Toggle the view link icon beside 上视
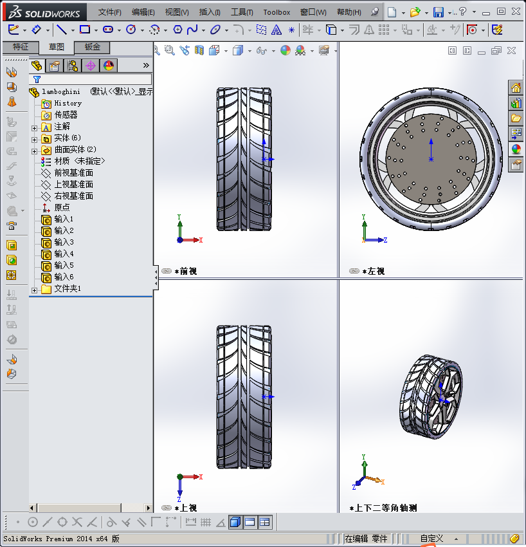The image size is (526, 547). [167, 508]
